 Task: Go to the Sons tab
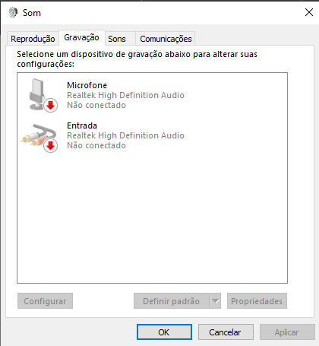point(117,39)
